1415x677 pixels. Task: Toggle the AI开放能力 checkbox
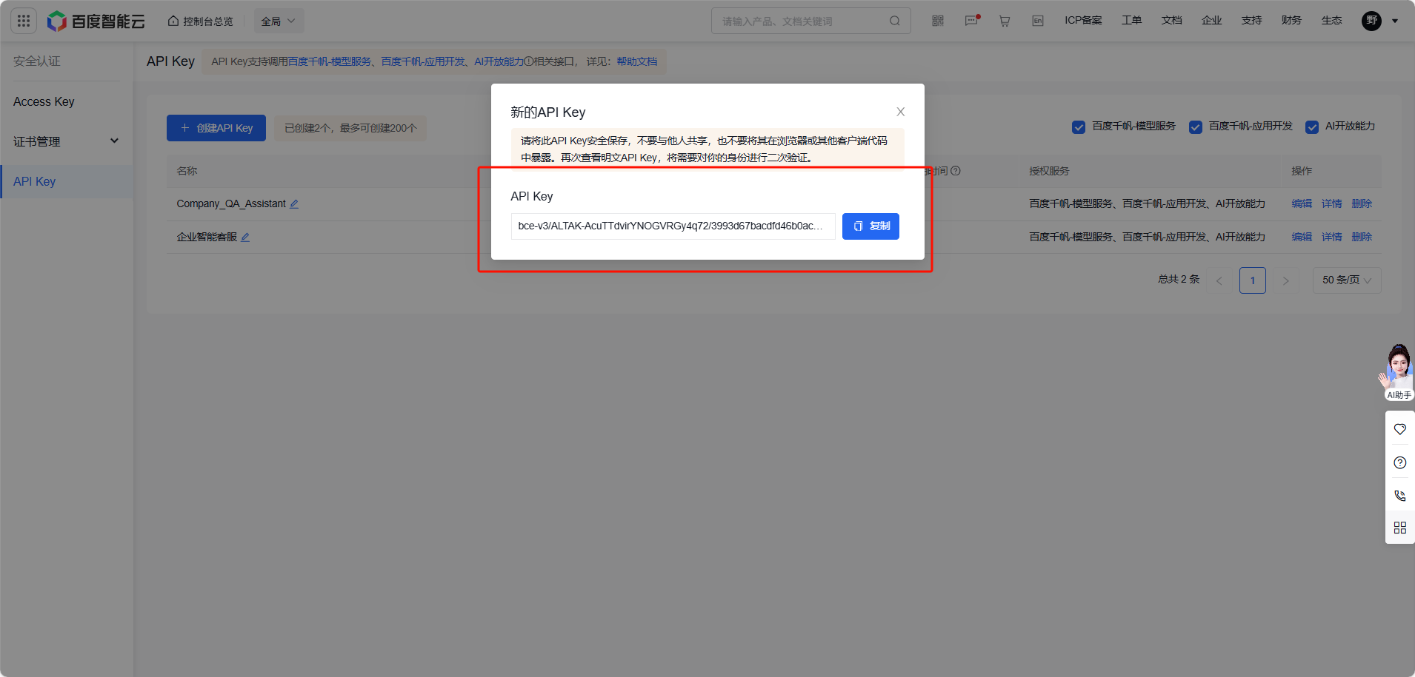point(1311,127)
